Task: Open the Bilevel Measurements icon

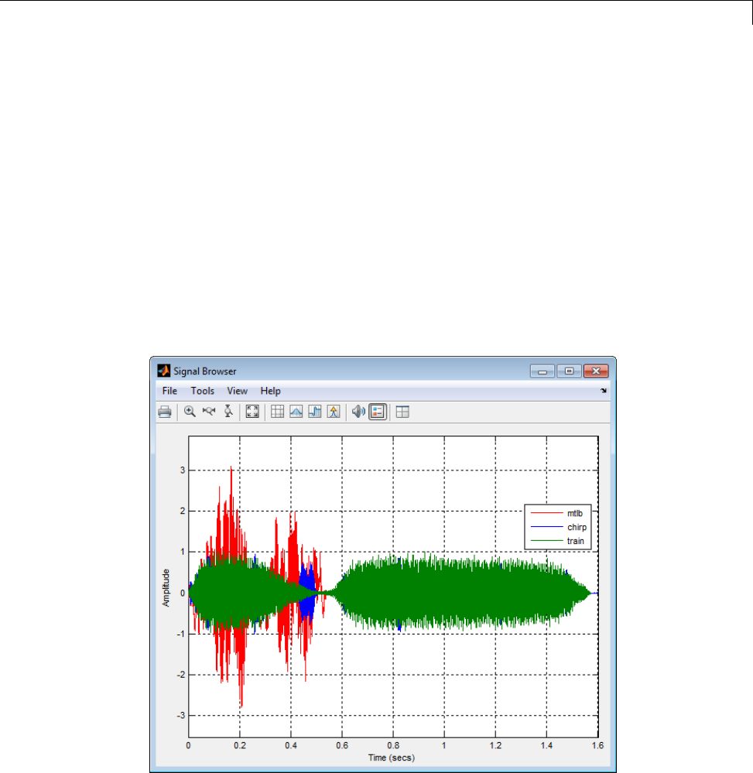Action: click(x=315, y=412)
